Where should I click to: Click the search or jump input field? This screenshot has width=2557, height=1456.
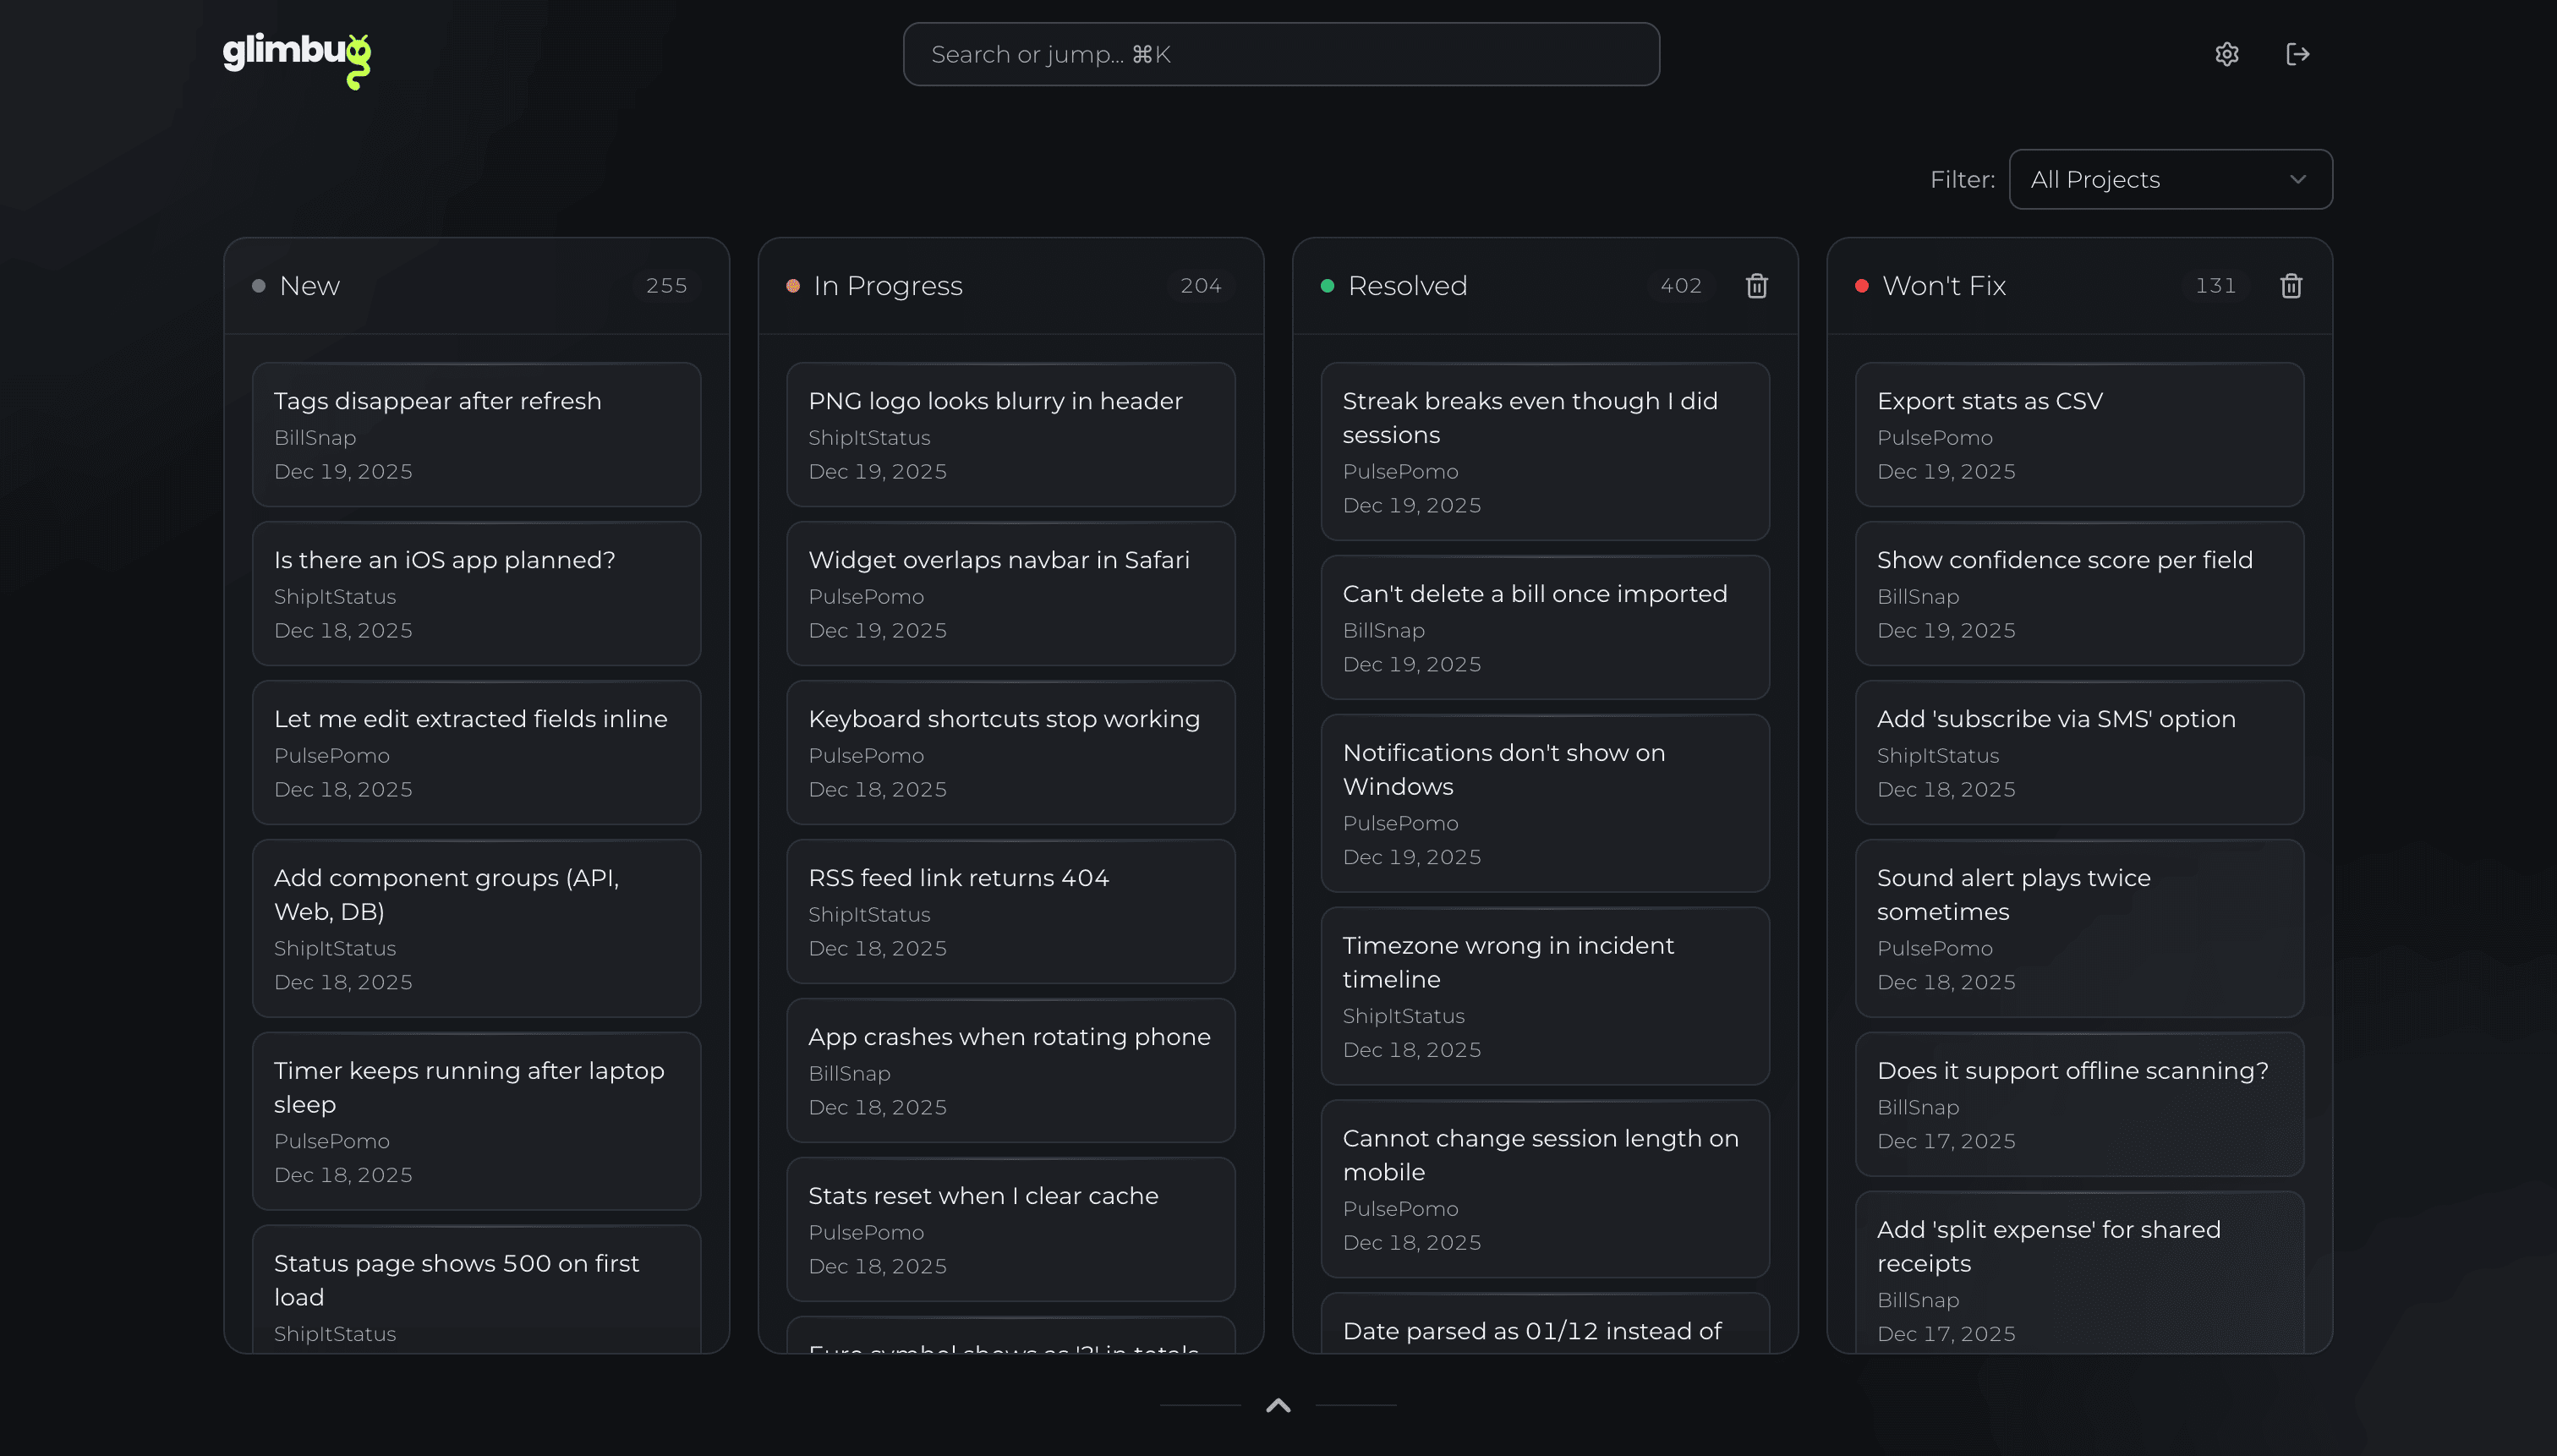(x=1280, y=54)
